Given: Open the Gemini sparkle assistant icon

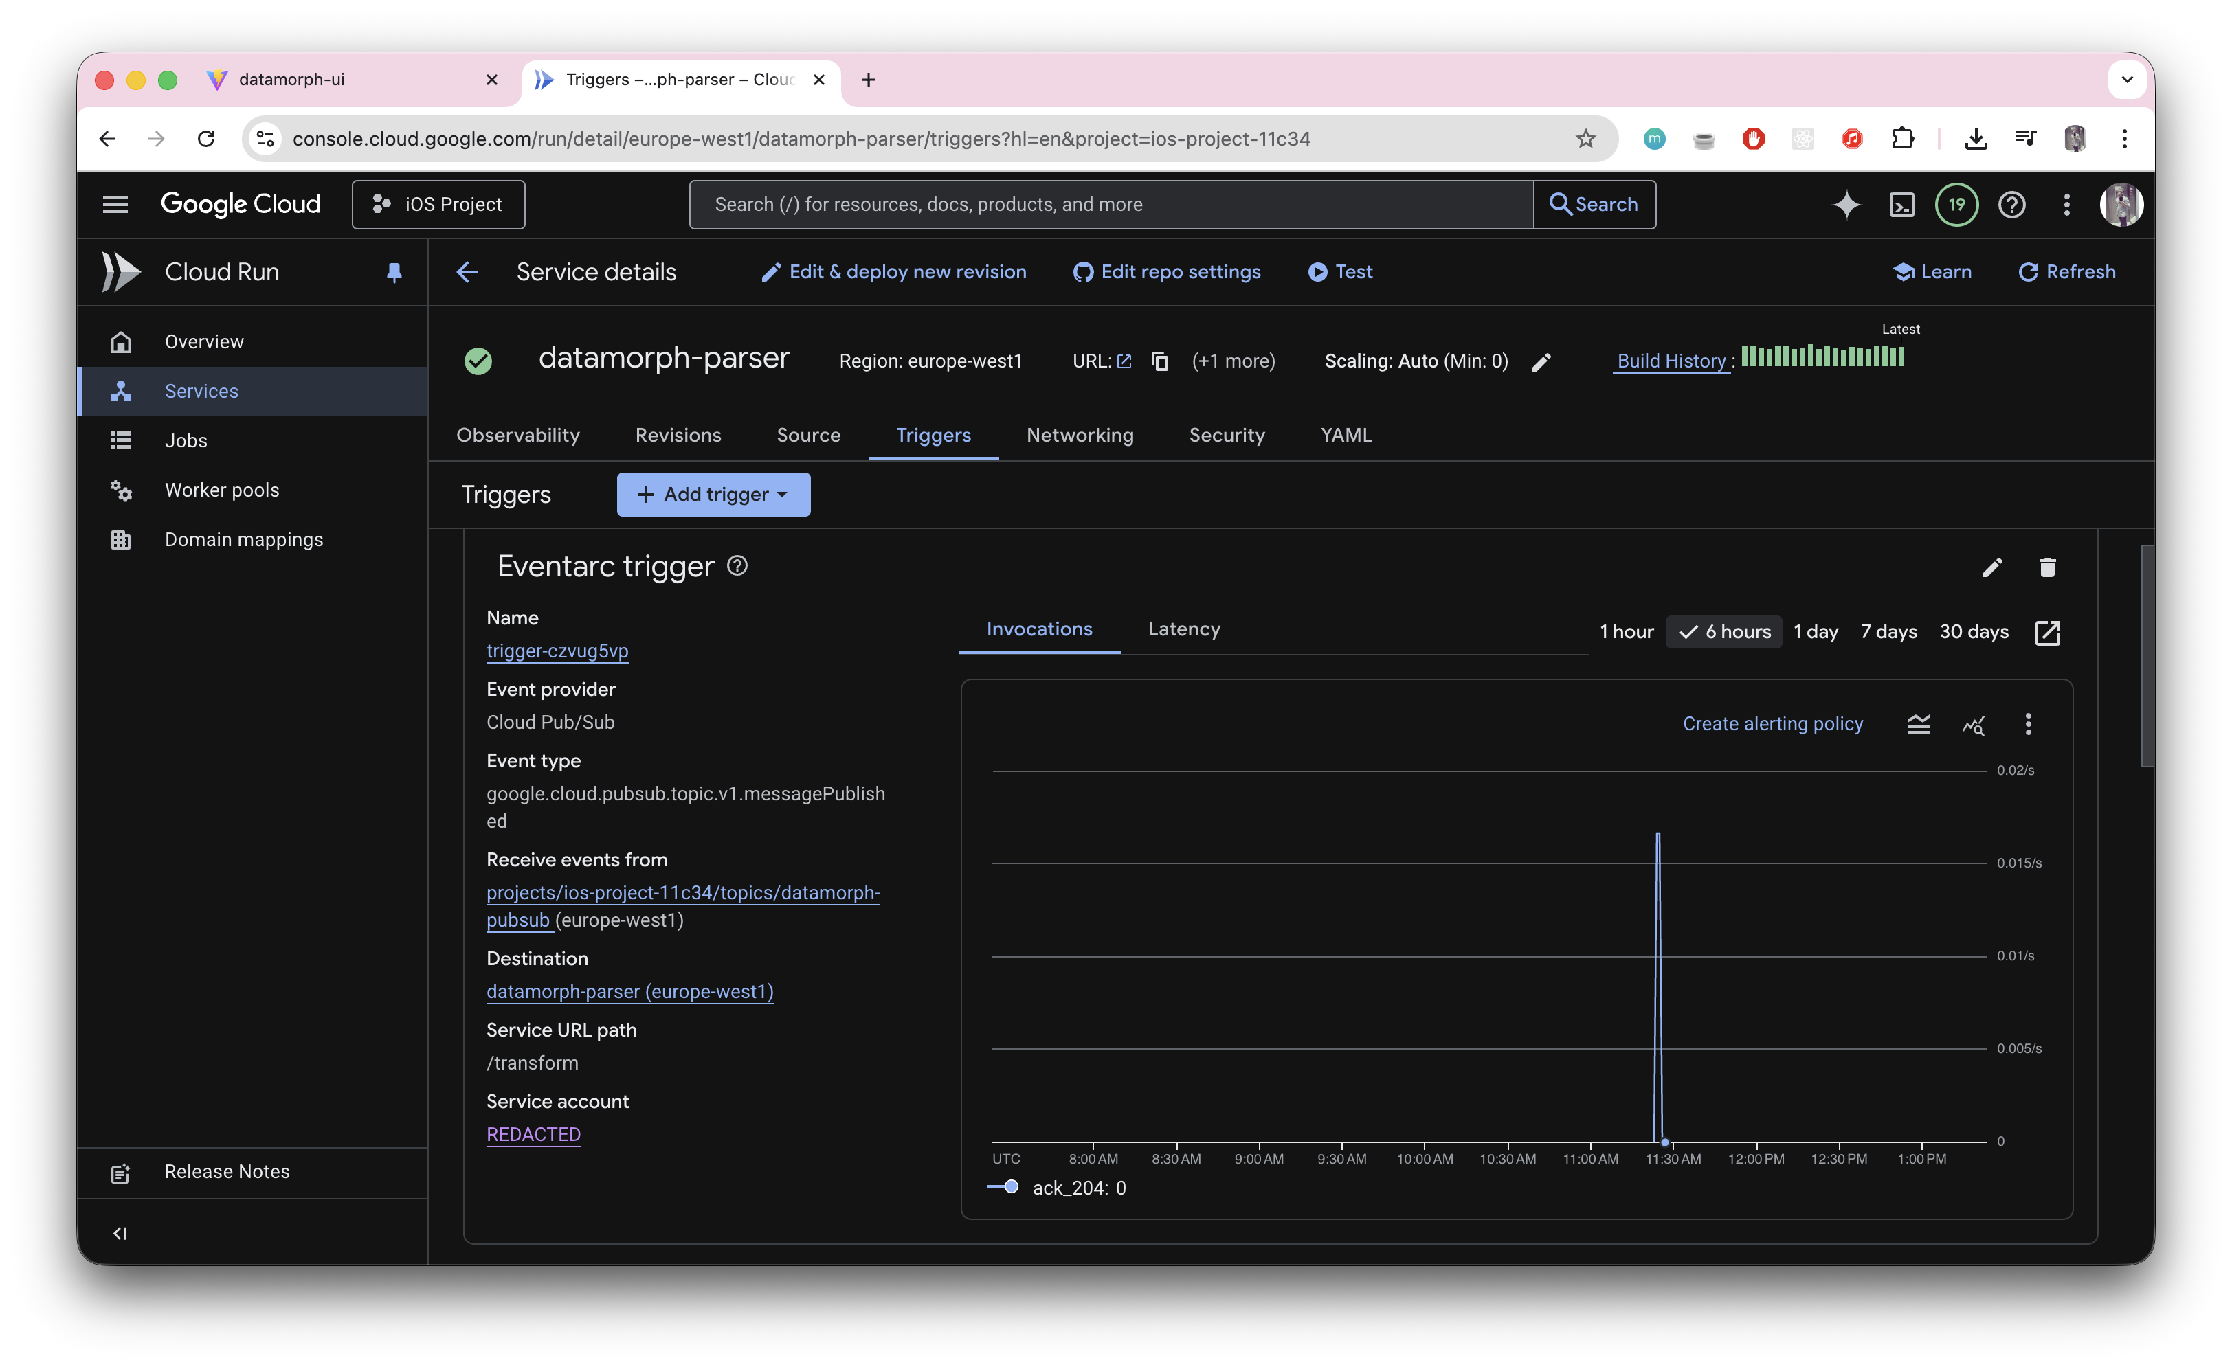Looking at the screenshot, I should point(1846,205).
